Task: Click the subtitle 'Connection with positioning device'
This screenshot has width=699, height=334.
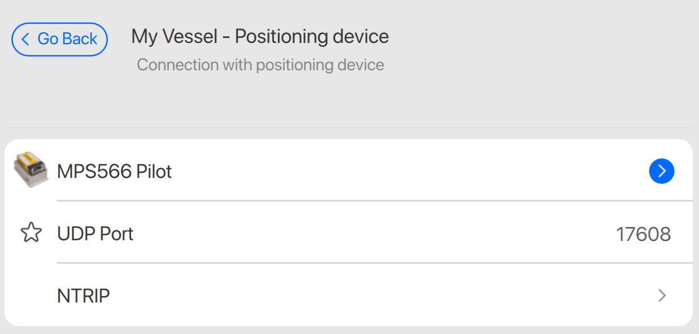Action: point(260,65)
